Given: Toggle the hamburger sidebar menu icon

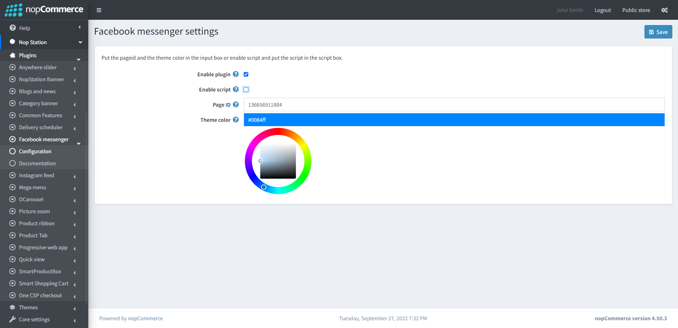Looking at the screenshot, I should (99, 10).
